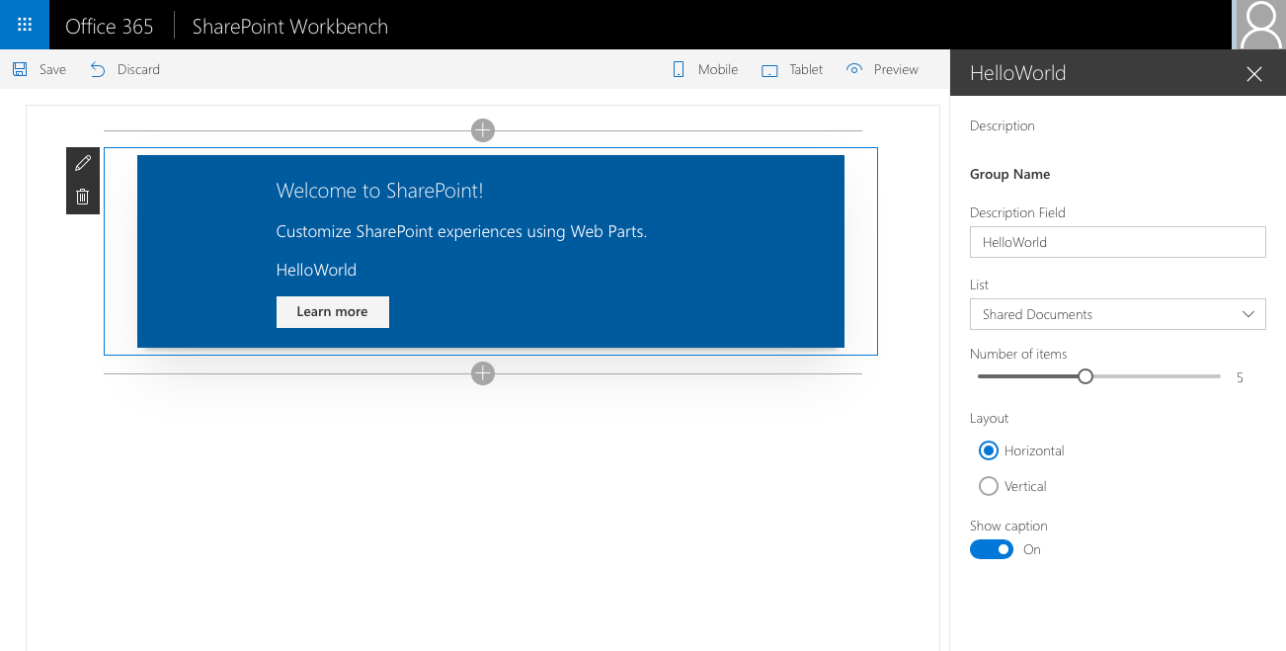
Task: Click the Save label in the toolbar
Action: tap(52, 69)
